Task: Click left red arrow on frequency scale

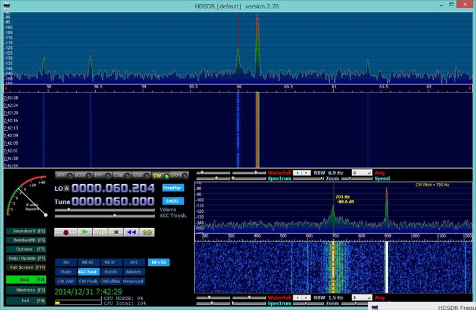Action: (x=6, y=88)
